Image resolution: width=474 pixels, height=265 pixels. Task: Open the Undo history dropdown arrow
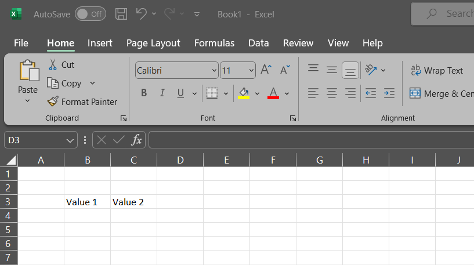point(154,14)
